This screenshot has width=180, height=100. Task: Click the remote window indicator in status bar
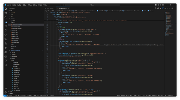(5, 96)
